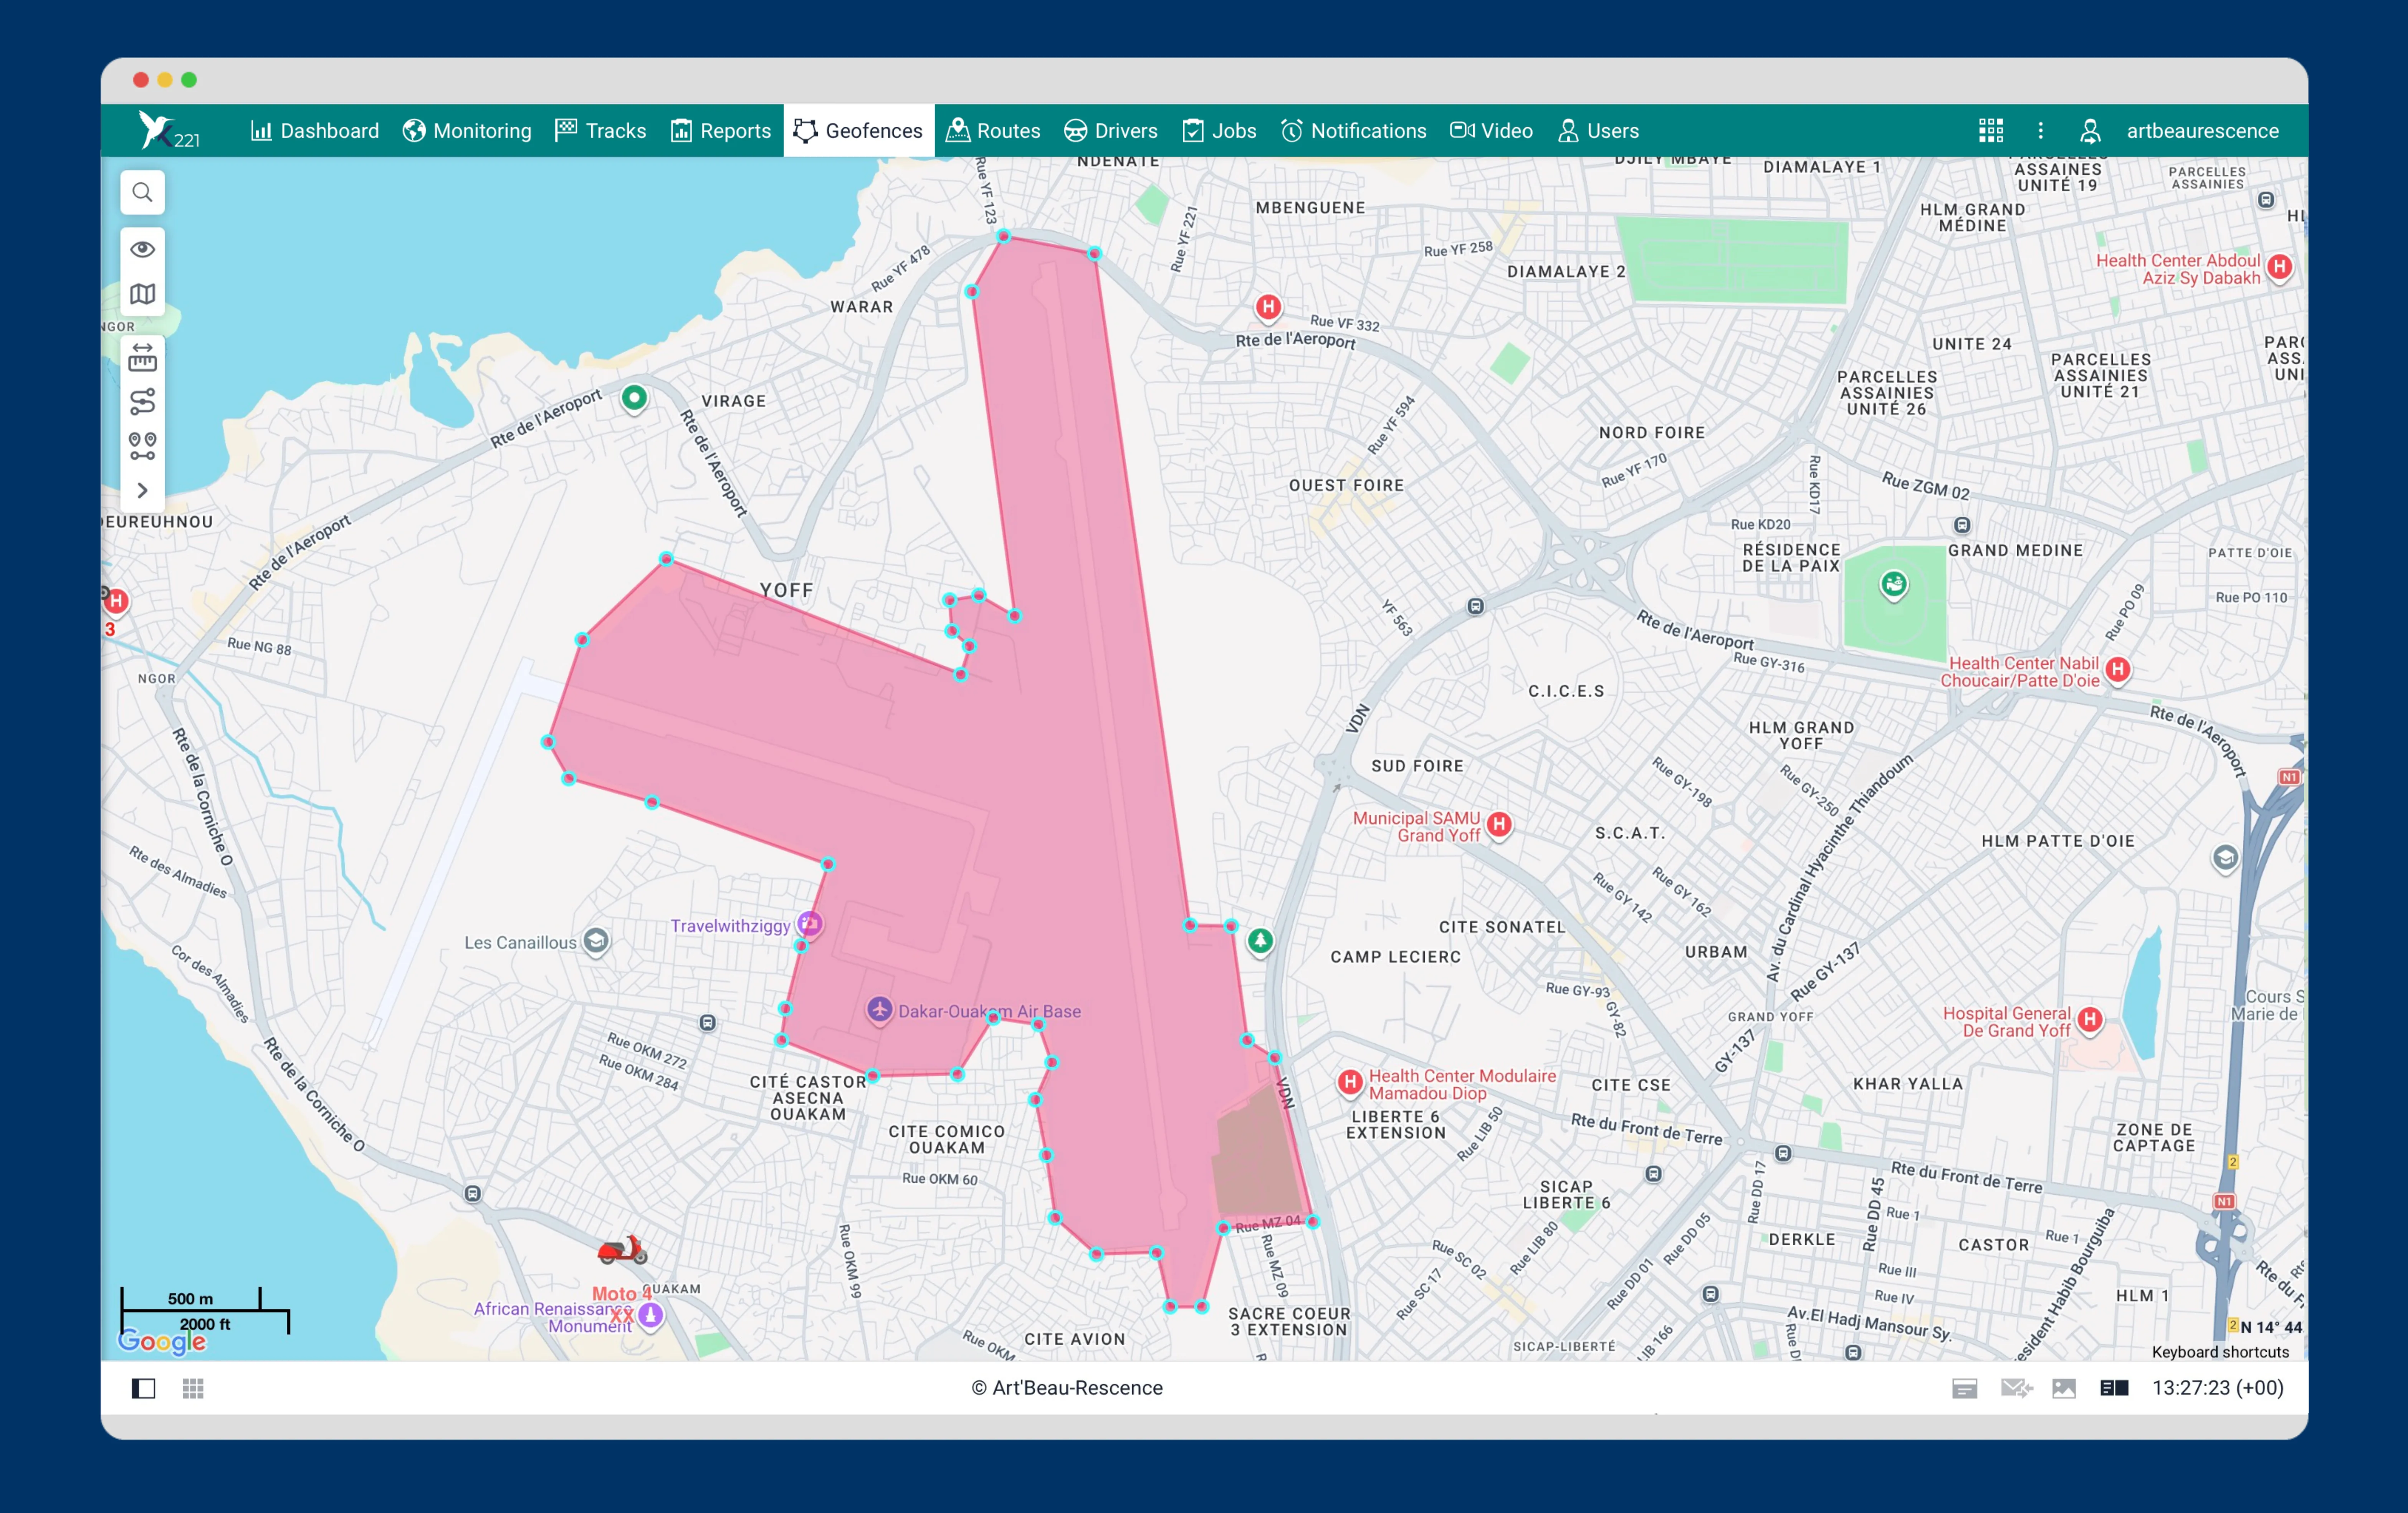
Task: Go to the Tracks tab
Action: coord(600,130)
